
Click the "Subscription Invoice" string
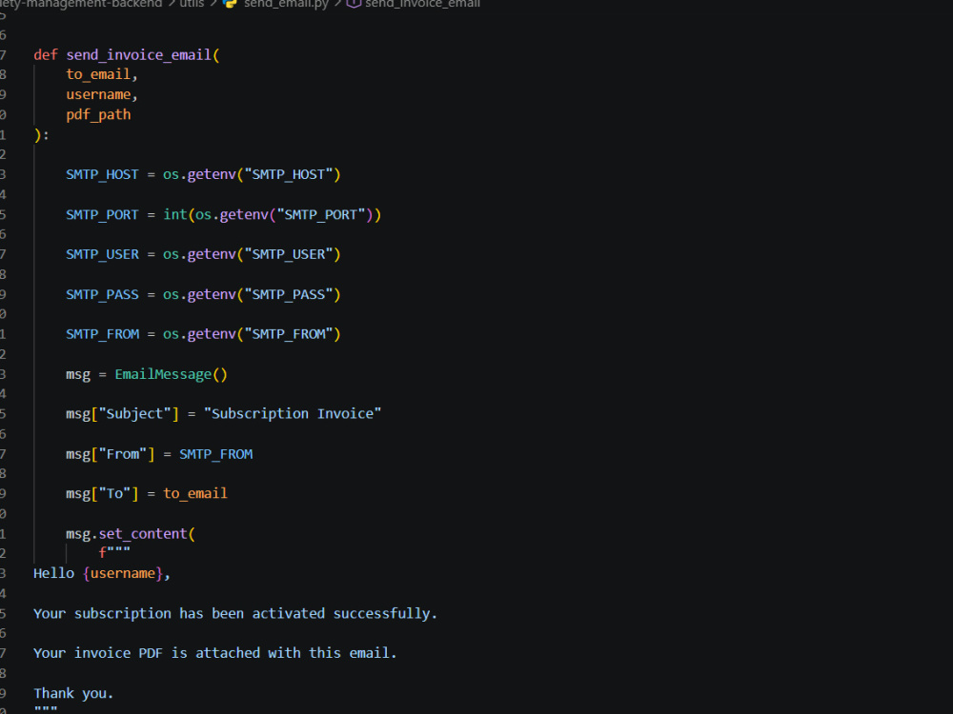(x=293, y=414)
